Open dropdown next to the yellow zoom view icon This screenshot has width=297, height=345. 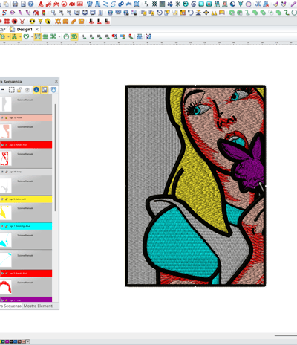point(8,36)
